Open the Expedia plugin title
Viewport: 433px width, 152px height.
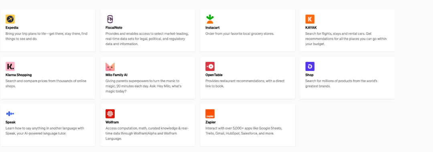(x=12, y=28)
